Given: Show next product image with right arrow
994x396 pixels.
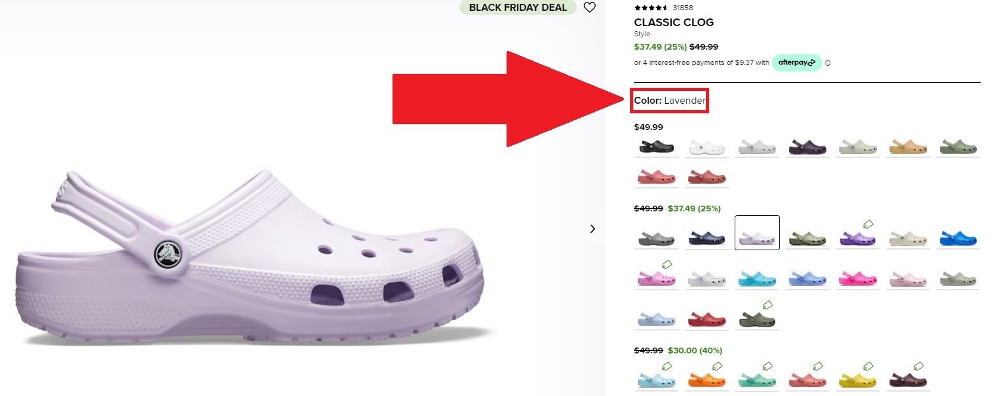Looking at the screenshot, I should tap(593, 229).
